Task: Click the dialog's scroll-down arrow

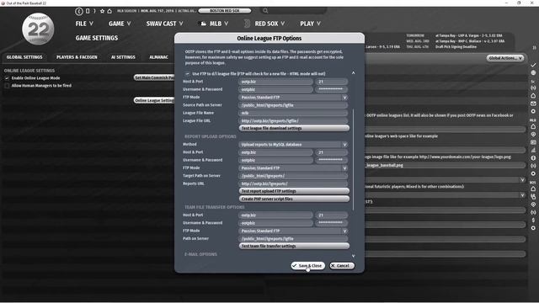Action: pyautogui.click(x=353, y=256)
